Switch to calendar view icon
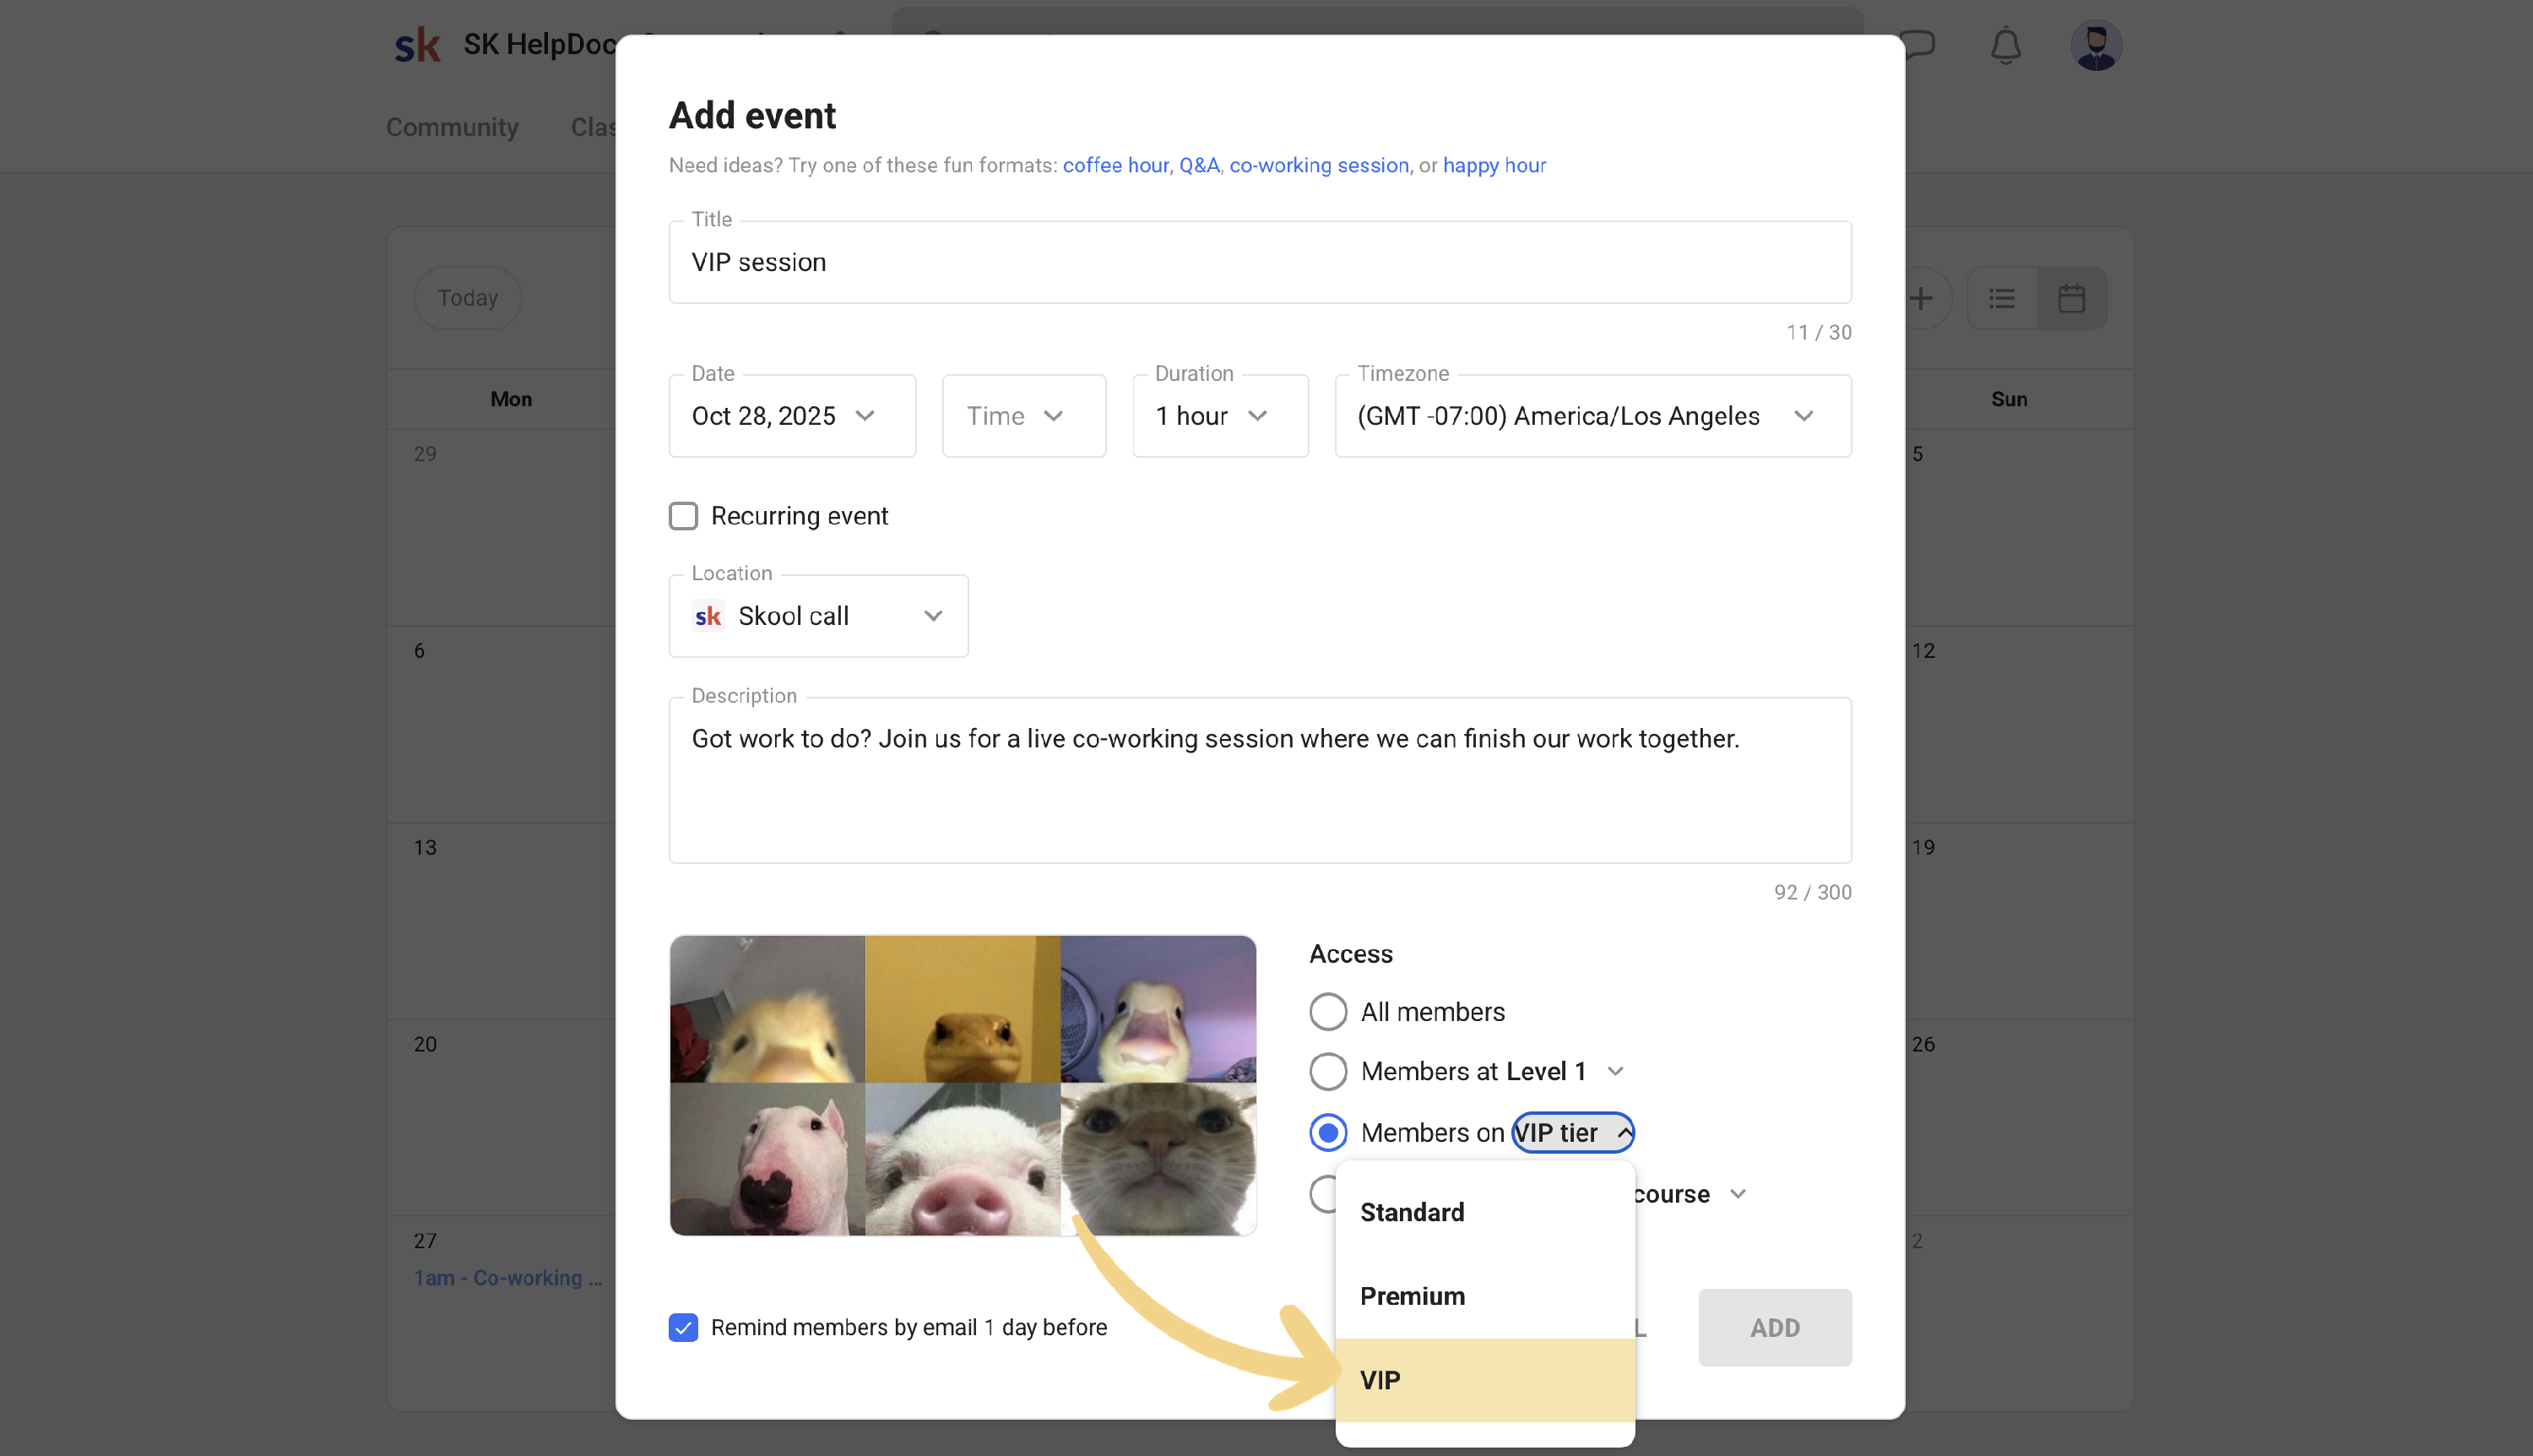This screenshot has height=1456, width=2533. pos(2071,298)
